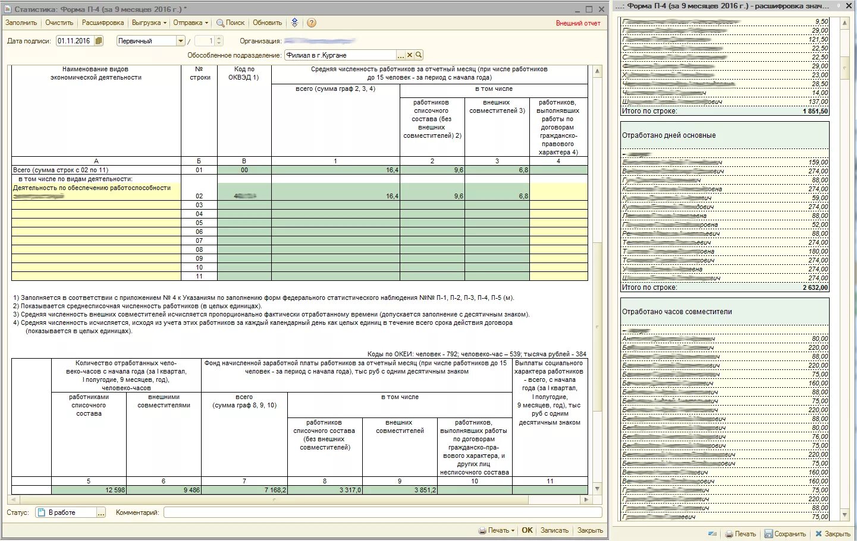
Task: Select cell 16,4 in row 01 column 1
Action: (335, 170)
